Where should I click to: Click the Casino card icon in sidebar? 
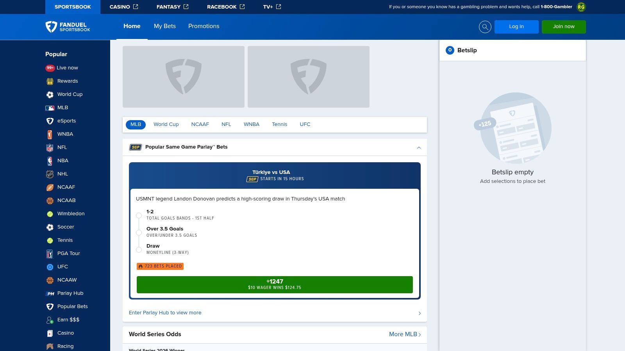(x=50, y=333)
